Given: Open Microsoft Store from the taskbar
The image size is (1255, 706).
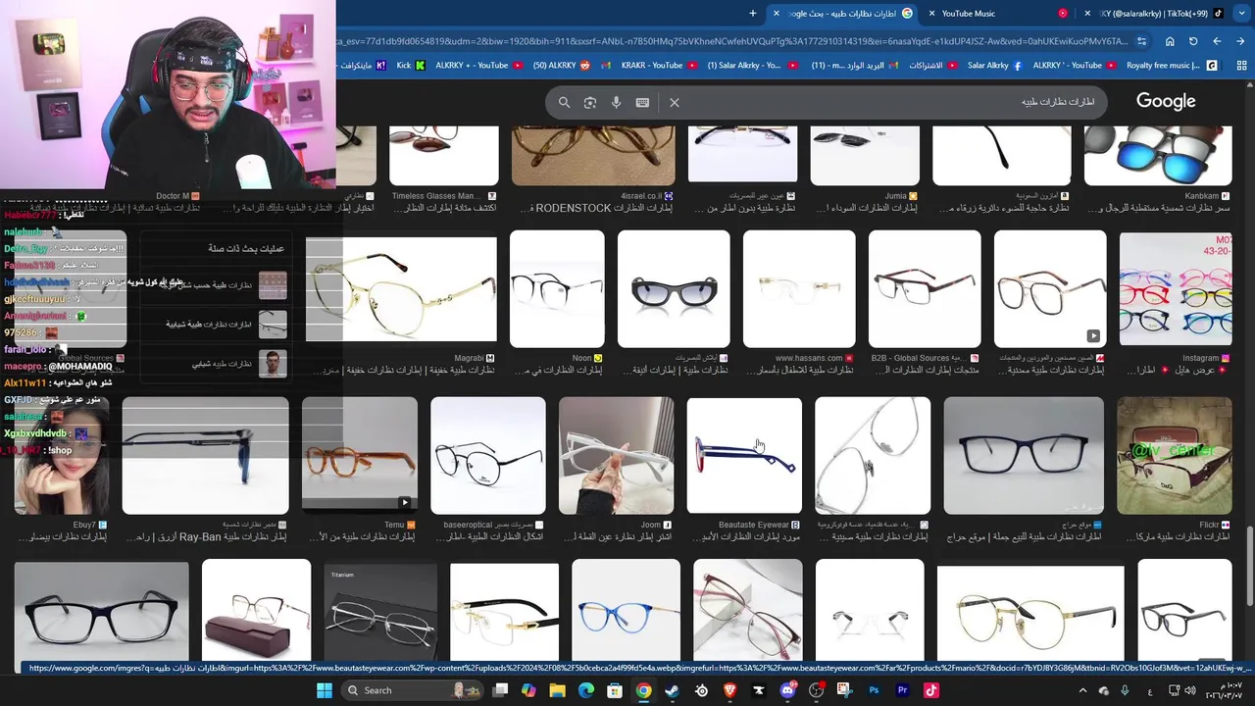Looking at the screenshot, I should pos(615,690).
